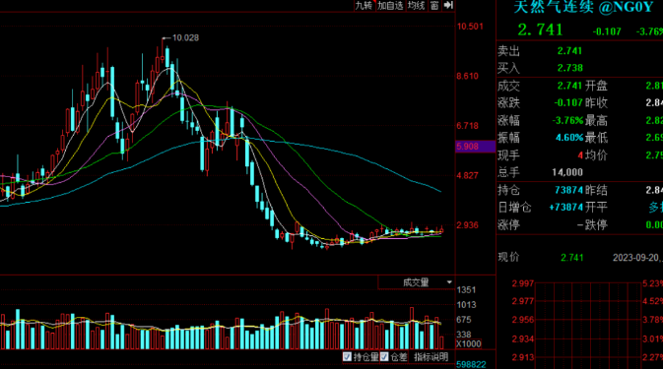
Task: Click the contract title 天然气连续 @NG0Y
Action: (x=584, y=7)
